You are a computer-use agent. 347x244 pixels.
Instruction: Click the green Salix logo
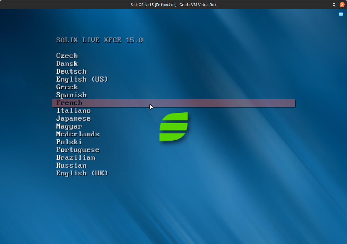174,127
